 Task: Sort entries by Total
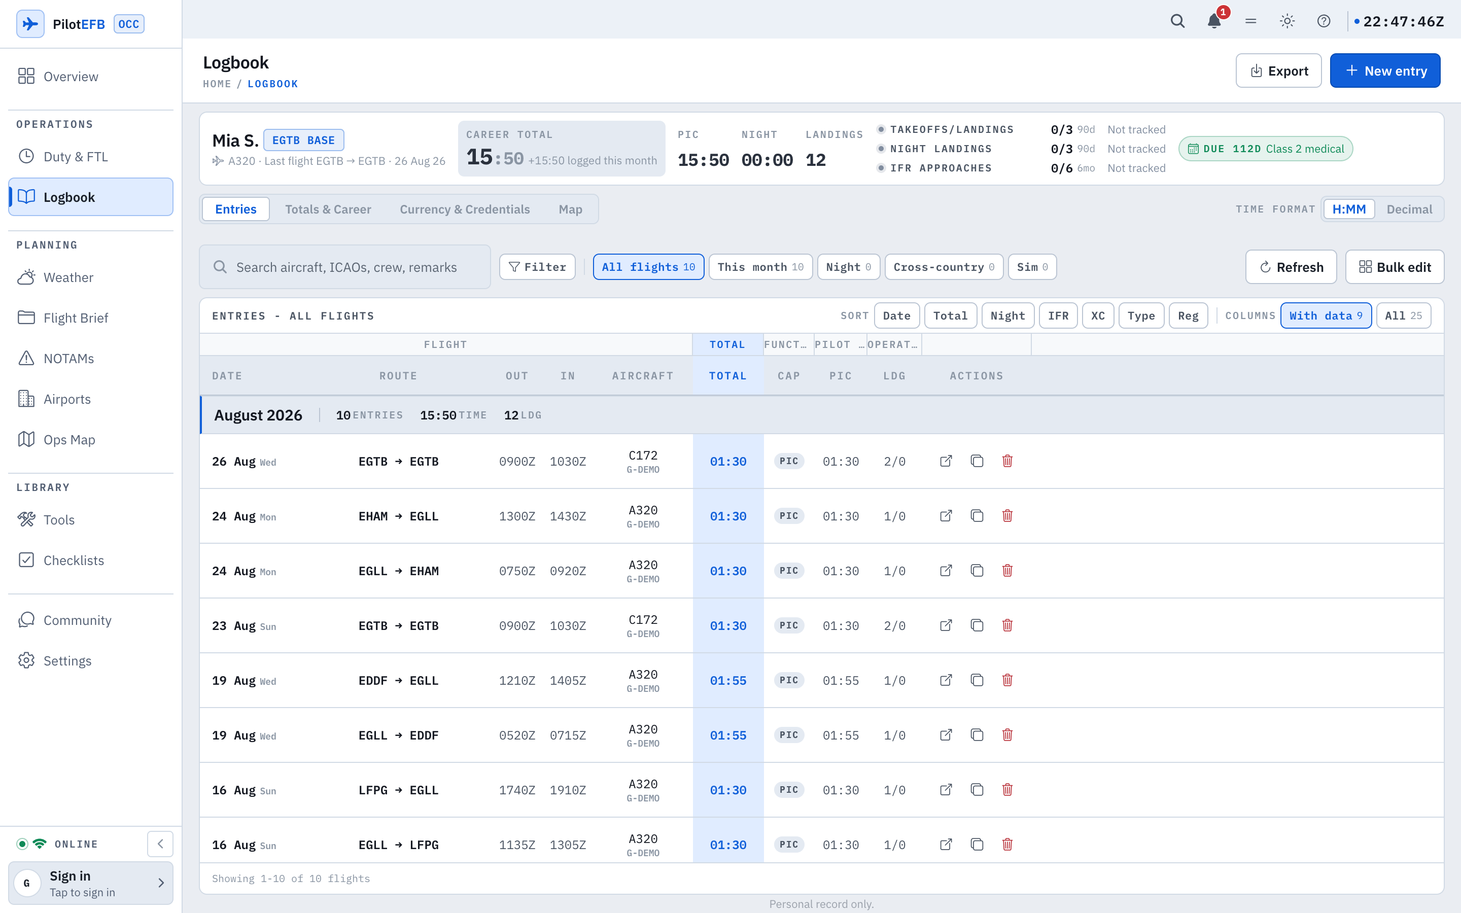[x=950, y=316]
